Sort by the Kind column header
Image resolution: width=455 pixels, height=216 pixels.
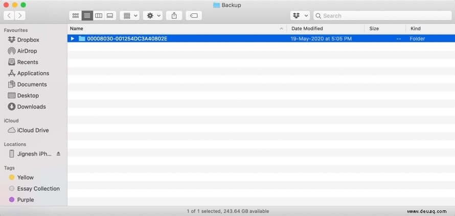[x=416, y=29]
